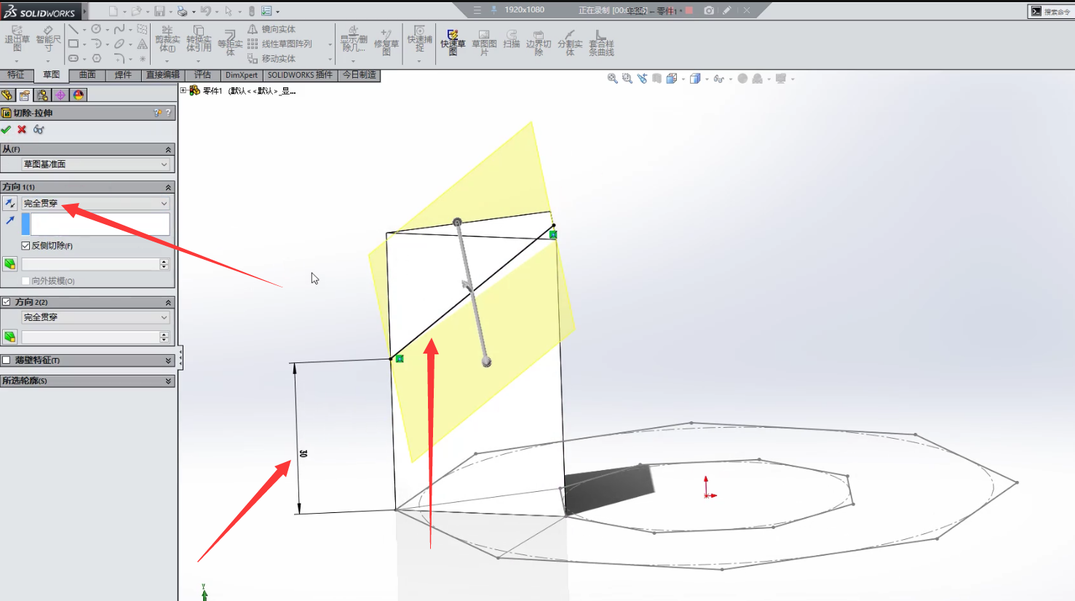Click the Direction 1 draft on/off icon

9,264
